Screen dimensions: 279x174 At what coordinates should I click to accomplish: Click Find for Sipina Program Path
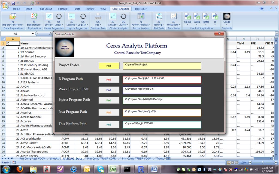pos(109,100)
